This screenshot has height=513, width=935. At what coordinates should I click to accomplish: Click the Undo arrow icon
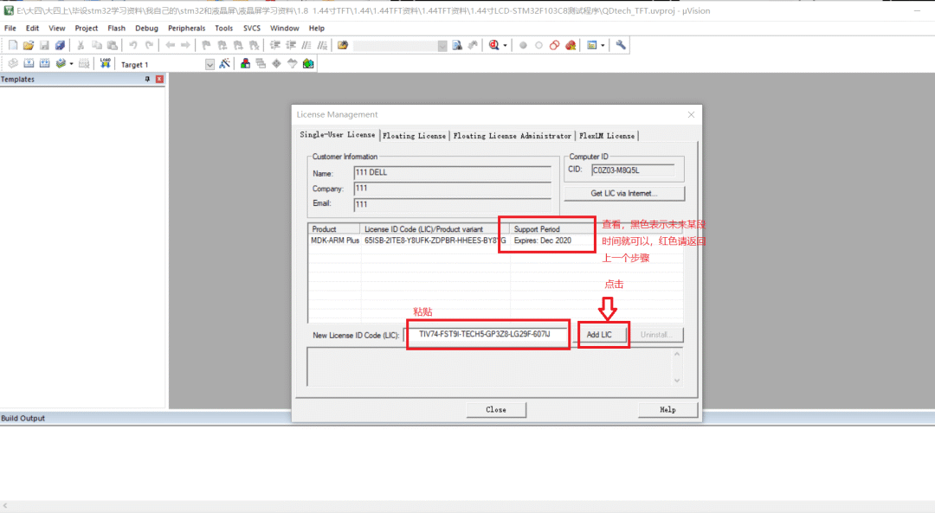(133, 45)
